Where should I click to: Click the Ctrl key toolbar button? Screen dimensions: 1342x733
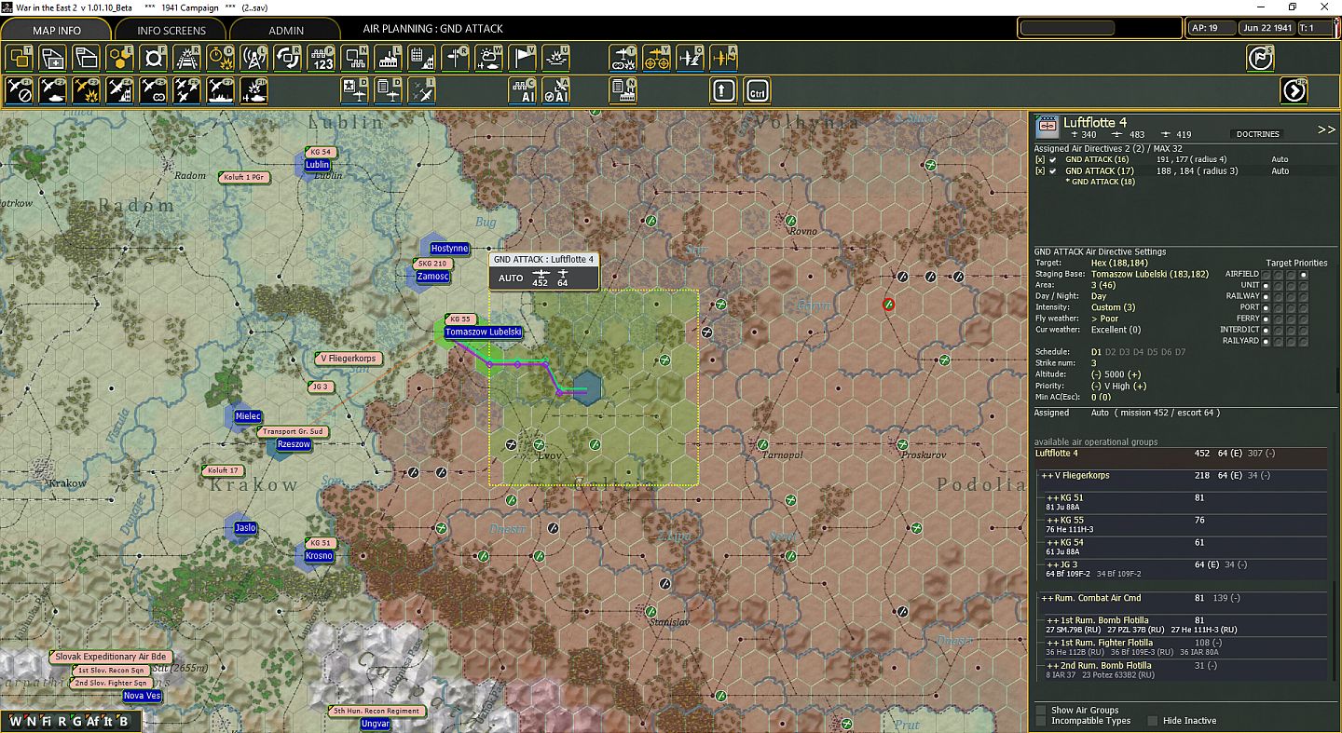[758, 90]
